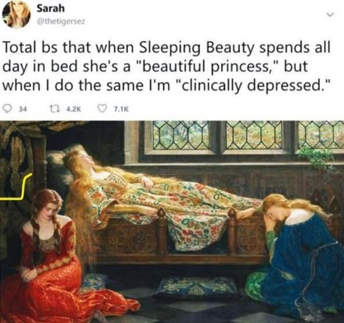Open the tweet text about Sleeping Beauty
Screen dimensions: 344x323
[x=166, y=66]
